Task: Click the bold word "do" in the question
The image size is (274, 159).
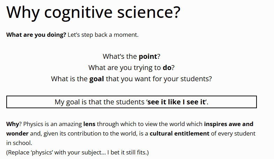Action: coord(167,68)
